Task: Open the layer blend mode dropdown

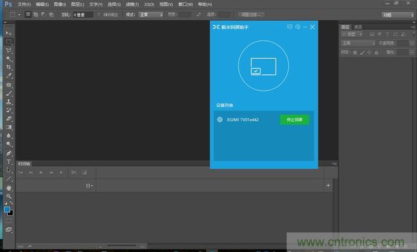Action: (x=358, y=44)
